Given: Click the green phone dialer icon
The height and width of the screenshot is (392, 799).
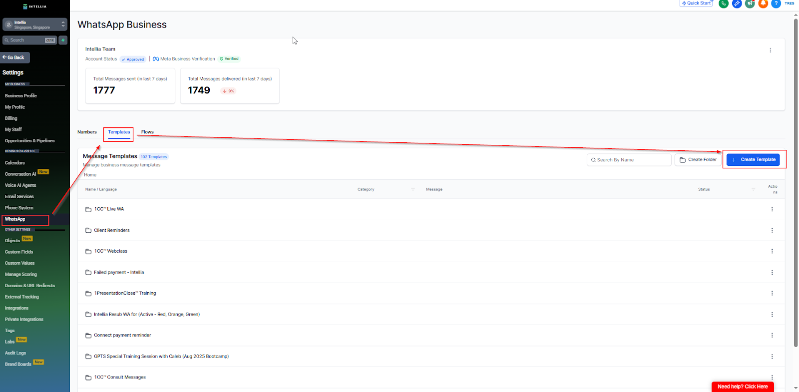Looking at the screenshot, I should (723, 3).
